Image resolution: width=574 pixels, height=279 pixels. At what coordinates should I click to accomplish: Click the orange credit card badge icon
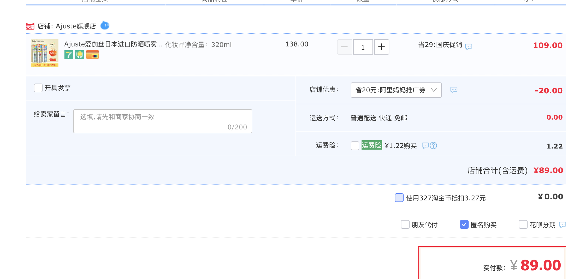[x=93, y=55]
